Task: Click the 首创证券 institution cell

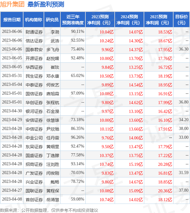Action: tap(34, 200)
